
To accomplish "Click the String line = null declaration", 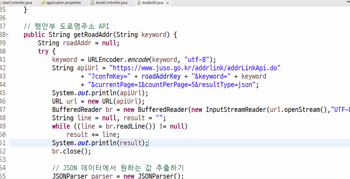I will click(84, 118).
